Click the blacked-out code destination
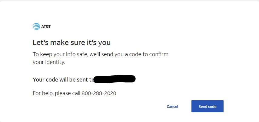The width and height of the screenshot is (259, 122). click(115, 79)
